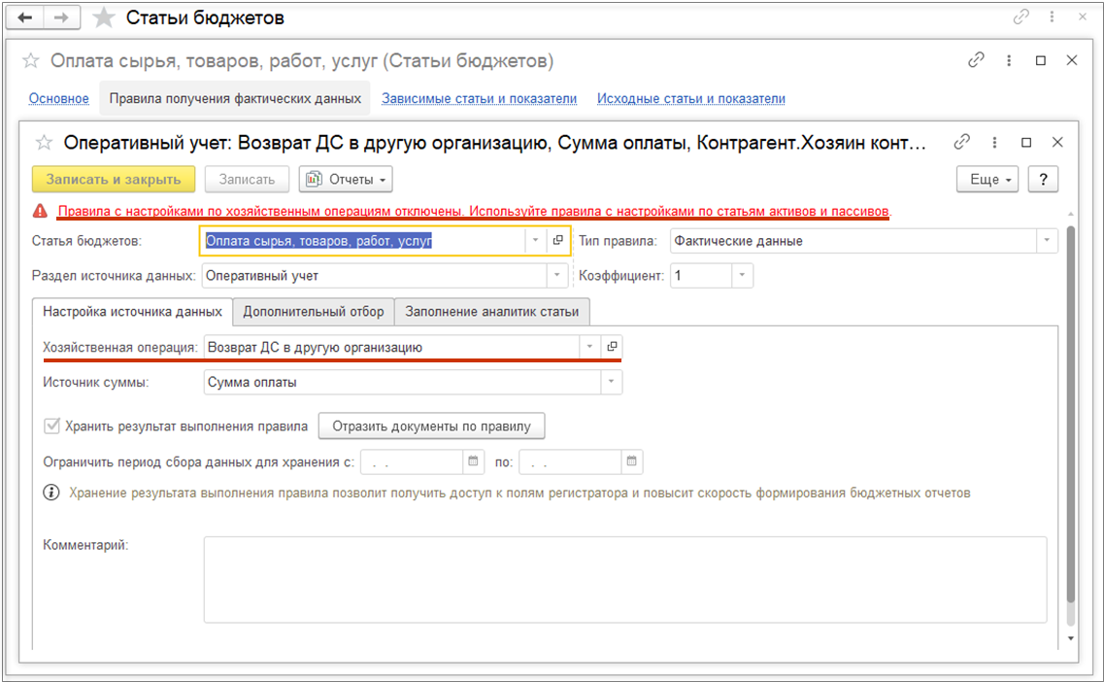The height and width of the screenshot is (682, 1104).
Task: Switch to Дополнительный отбор tab
Action: click(x=314, y=312)
